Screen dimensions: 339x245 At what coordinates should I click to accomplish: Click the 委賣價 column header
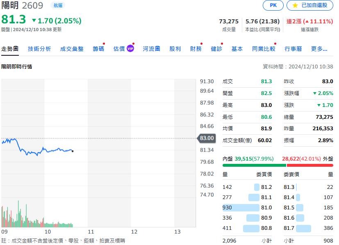[291, 175]
